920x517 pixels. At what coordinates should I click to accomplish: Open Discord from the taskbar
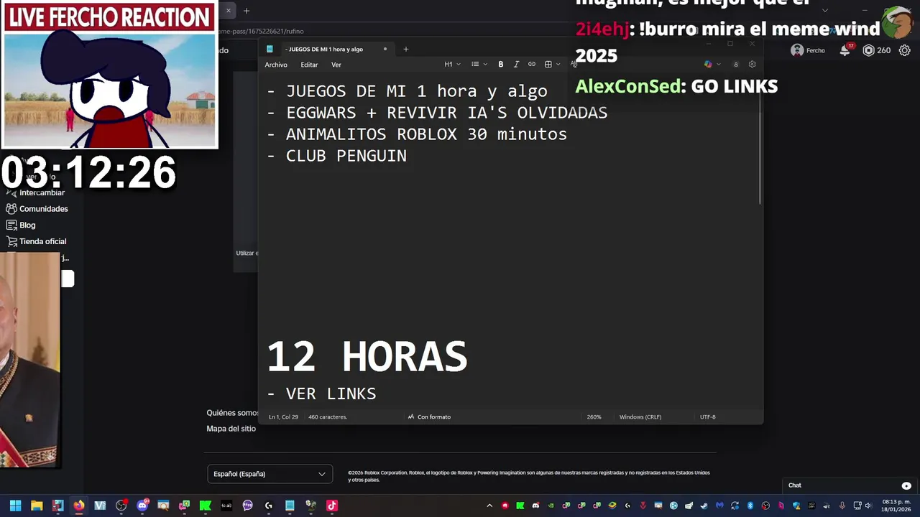click(x=142, y=506)
